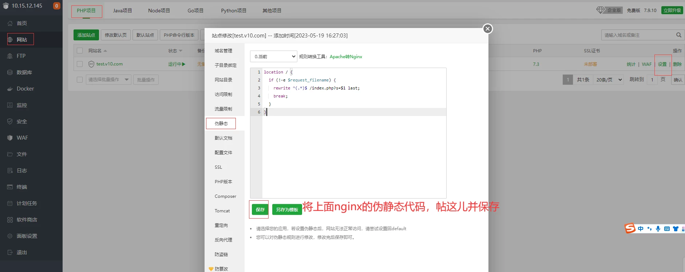Click inside the rewrite rule code editor

353,153
